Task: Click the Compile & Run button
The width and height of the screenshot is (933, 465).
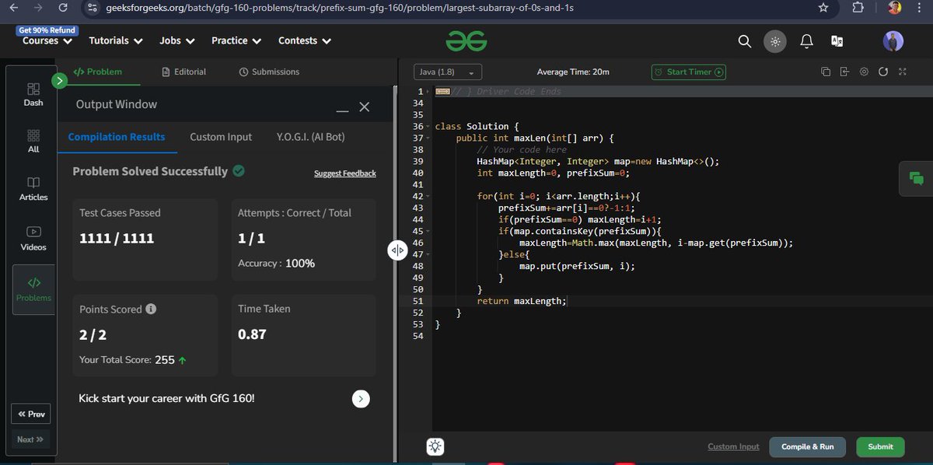Action: (807, 447)
